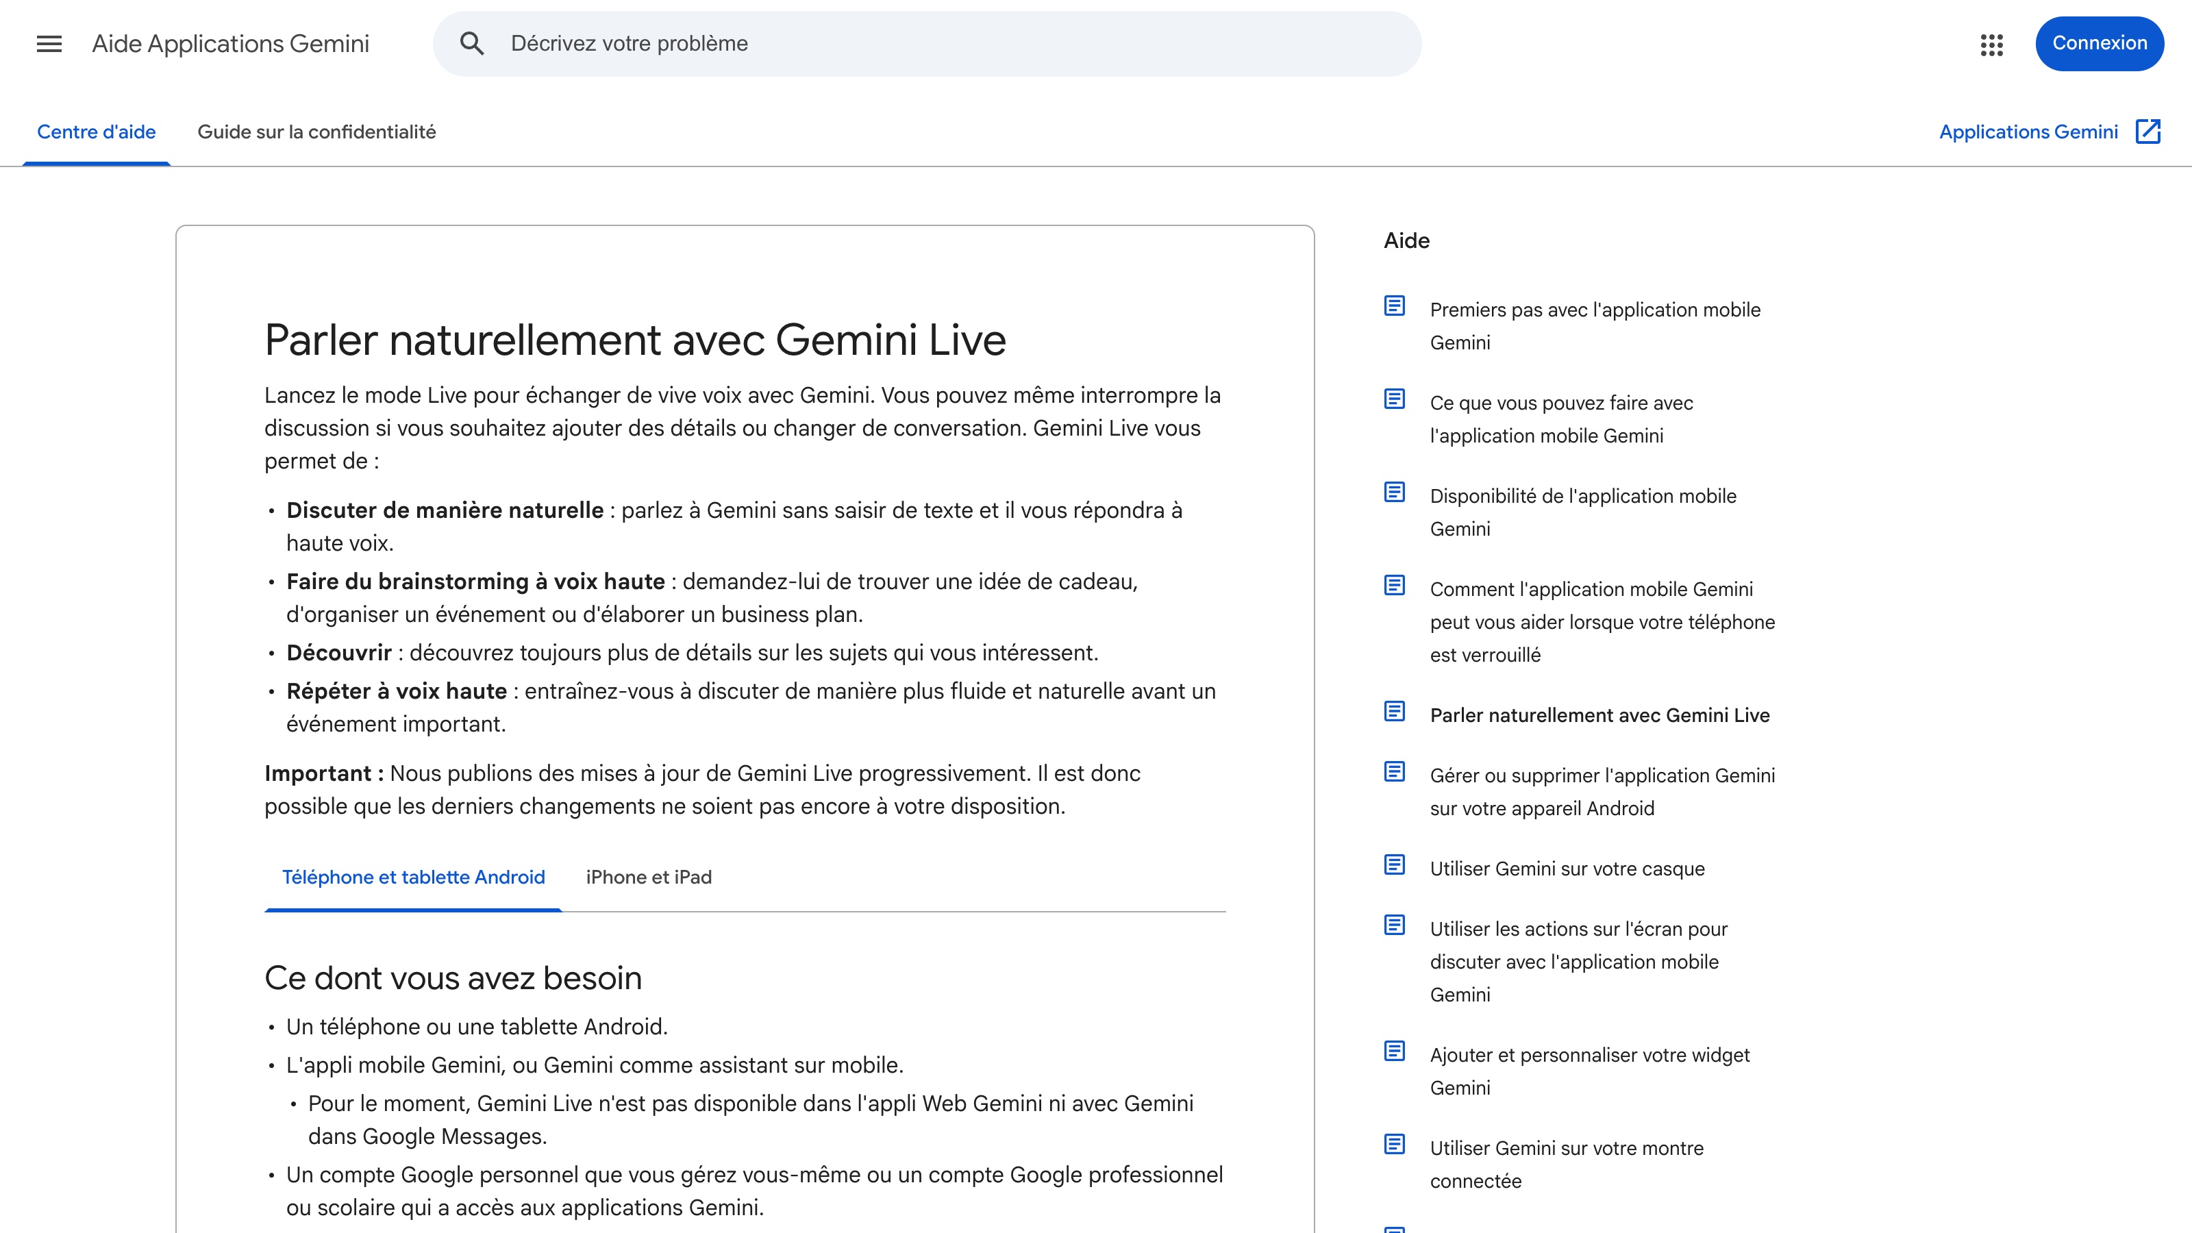Click the Ce dont vous avez besoin heading
The width and height of the screenshot is (2192, 1233).
(x=453, y=979)
